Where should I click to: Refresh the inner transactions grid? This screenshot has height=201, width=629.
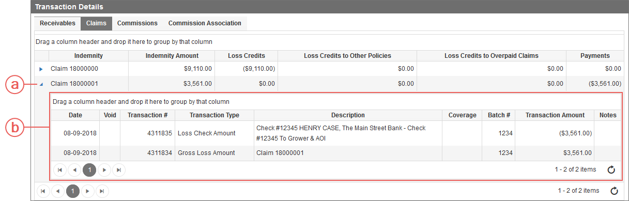[x=611, y=169]
